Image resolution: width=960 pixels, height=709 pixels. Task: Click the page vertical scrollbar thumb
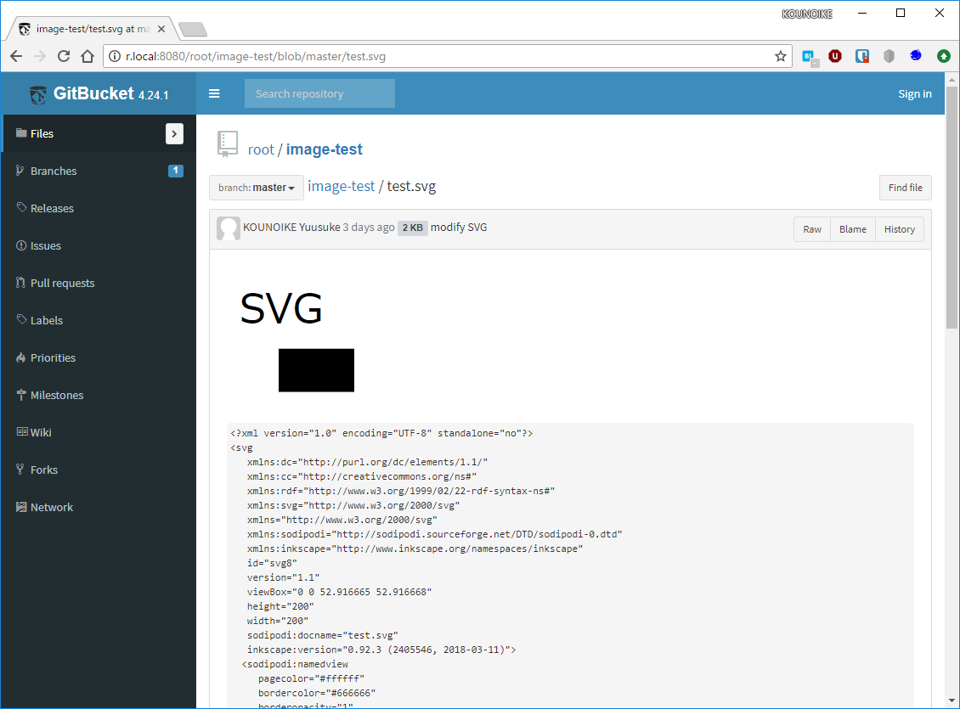(952, 207)
